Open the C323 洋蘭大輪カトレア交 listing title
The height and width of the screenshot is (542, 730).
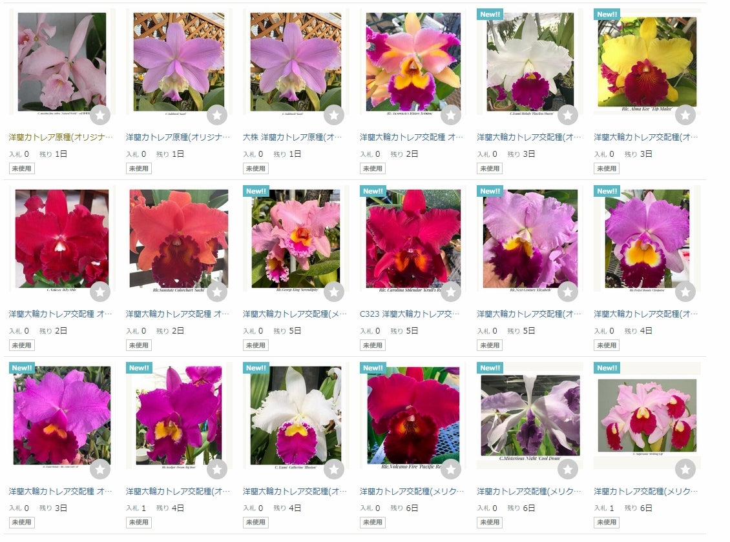tap(409, 314)
